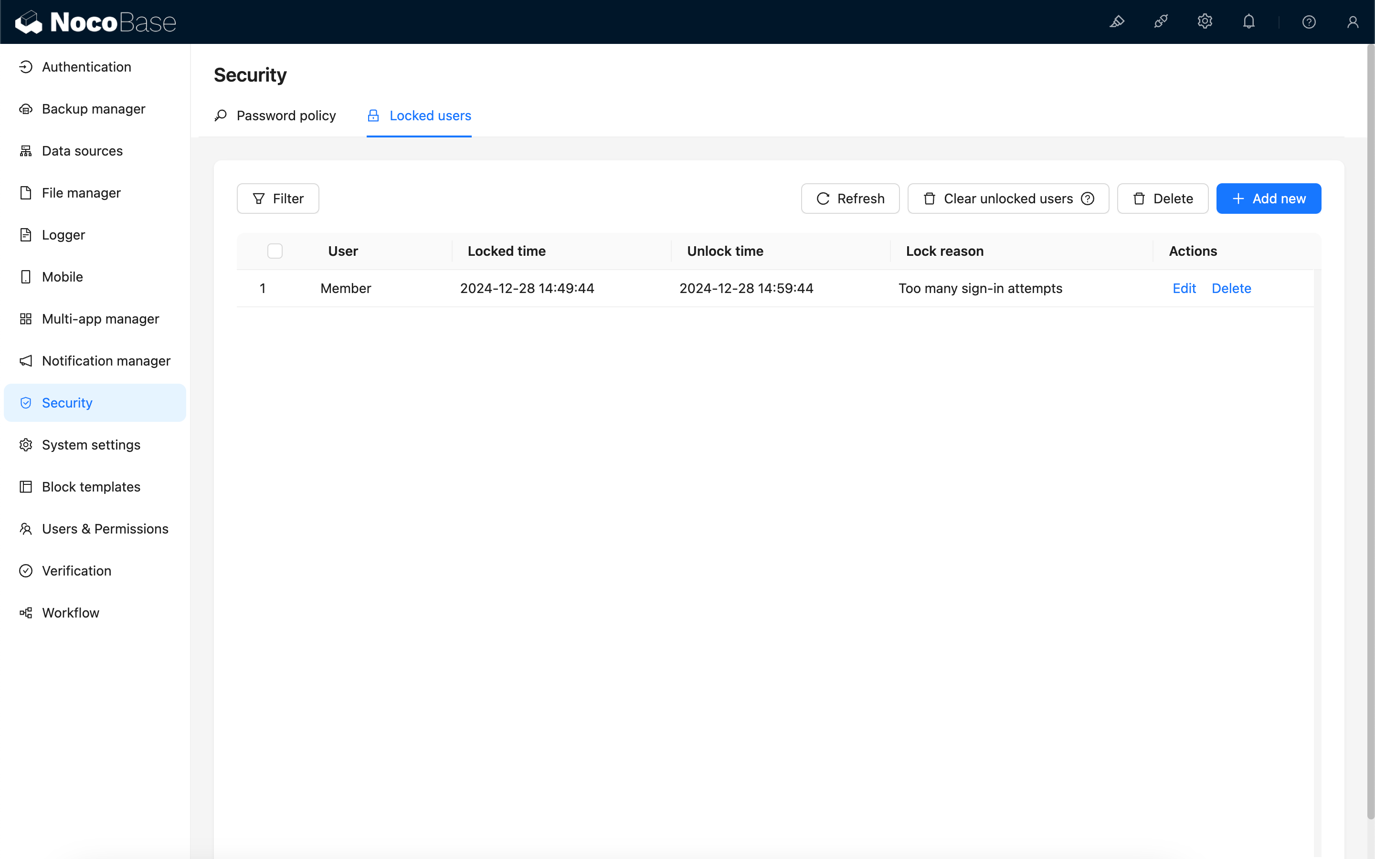Image resolution: width=1375 pixels, height=859 pixels.
Task: Open the notifications bell icon
Action: pyautogui.click(x=1248, y=21)
